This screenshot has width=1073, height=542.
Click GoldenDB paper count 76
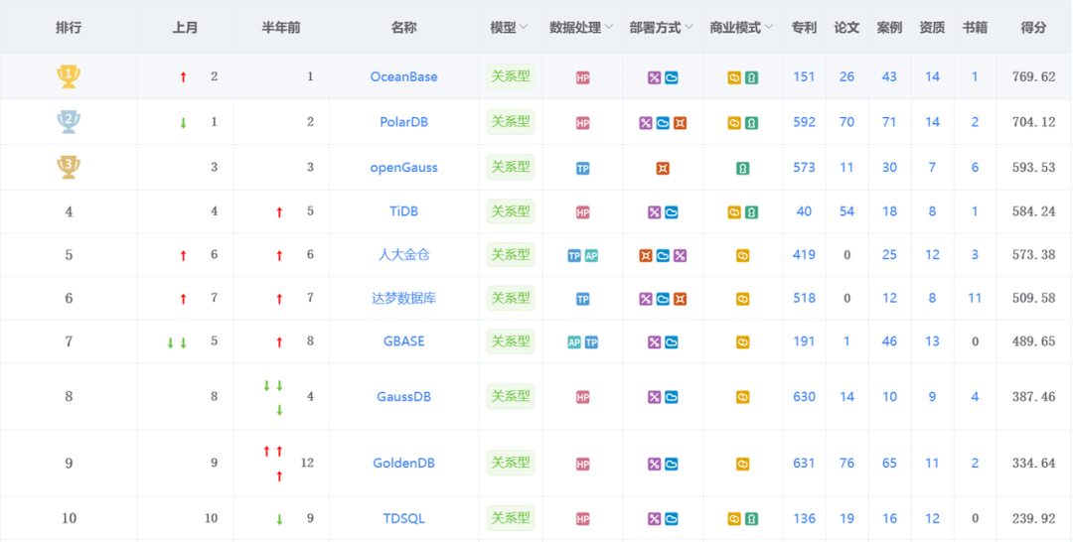(847, 463)
